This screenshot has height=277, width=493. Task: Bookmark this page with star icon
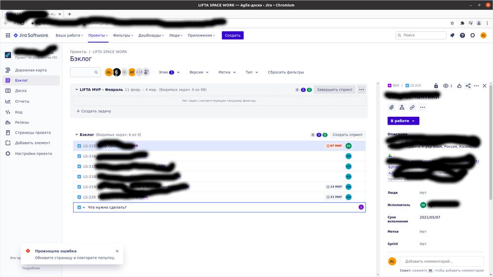[x=452, y=23]
